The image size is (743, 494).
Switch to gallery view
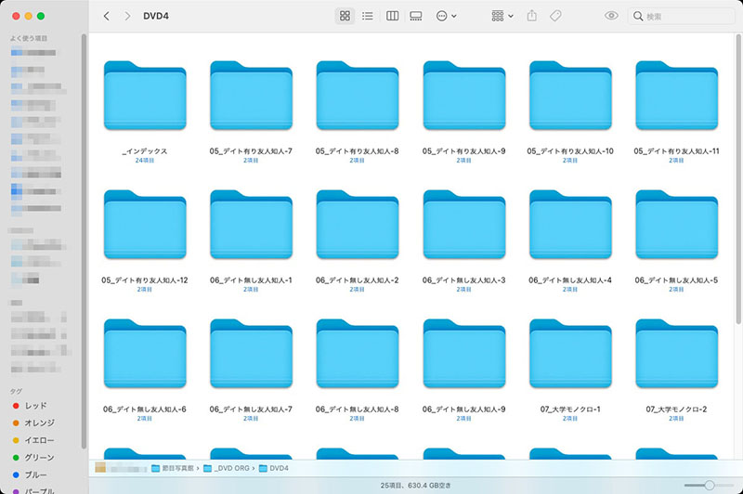tap(415, 16)
